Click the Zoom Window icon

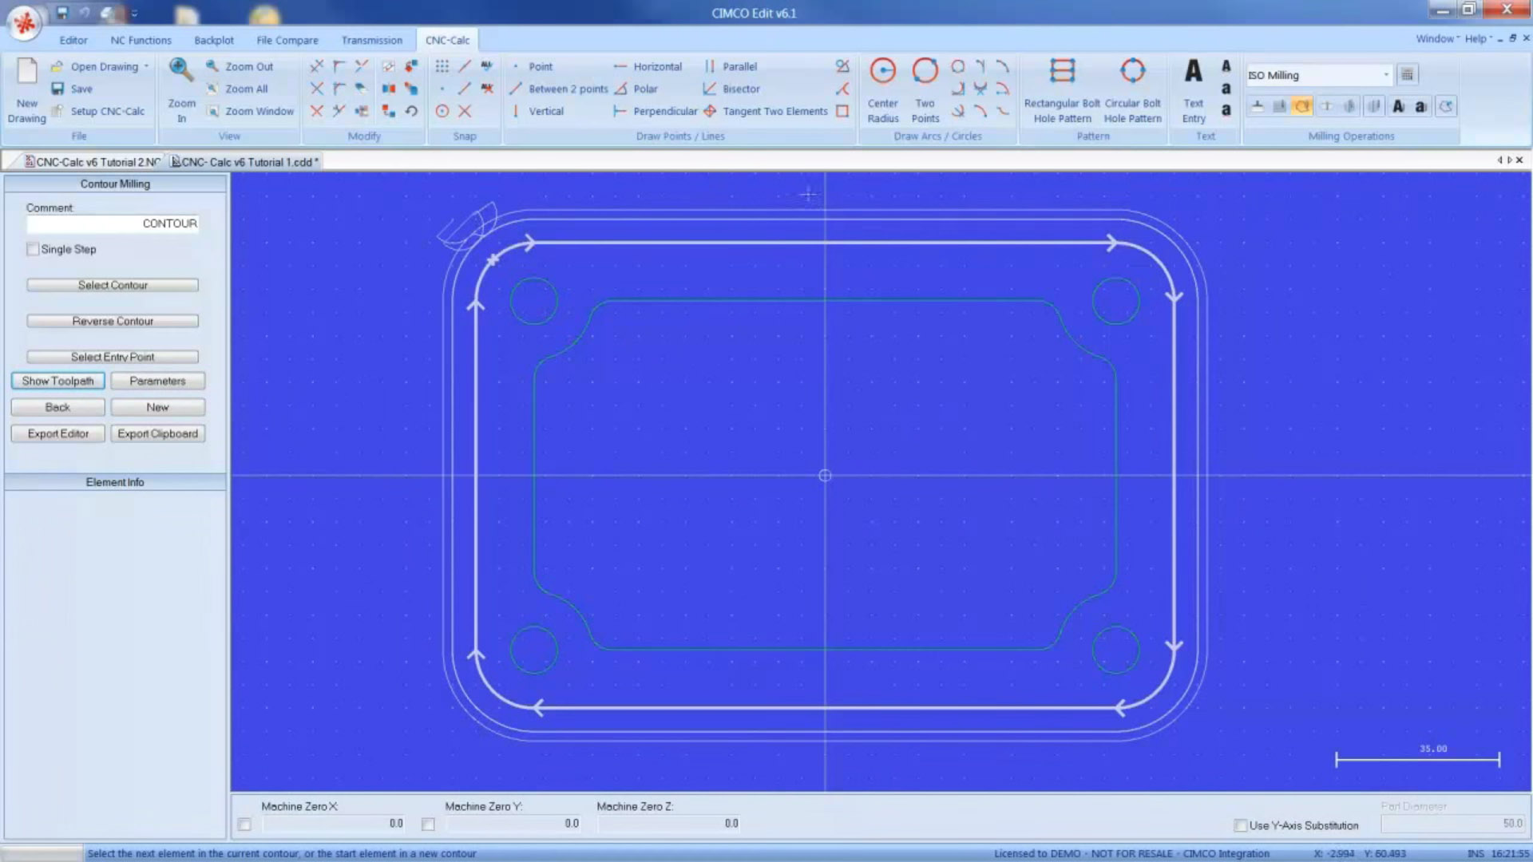point(213,111)
